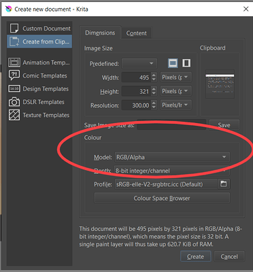Click the Create button
Viewport: 253px width, 272px height.
(196, 256)
